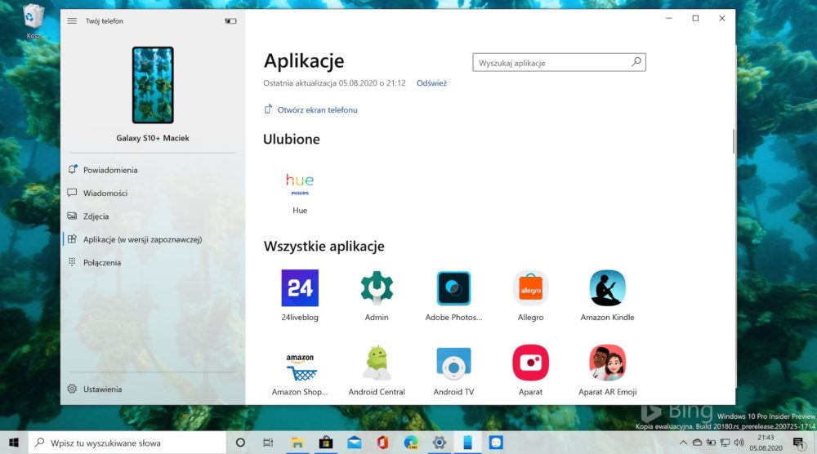Click the taskbar search box
Viewport: 817px width, 454px height.
tap(127, 443)
